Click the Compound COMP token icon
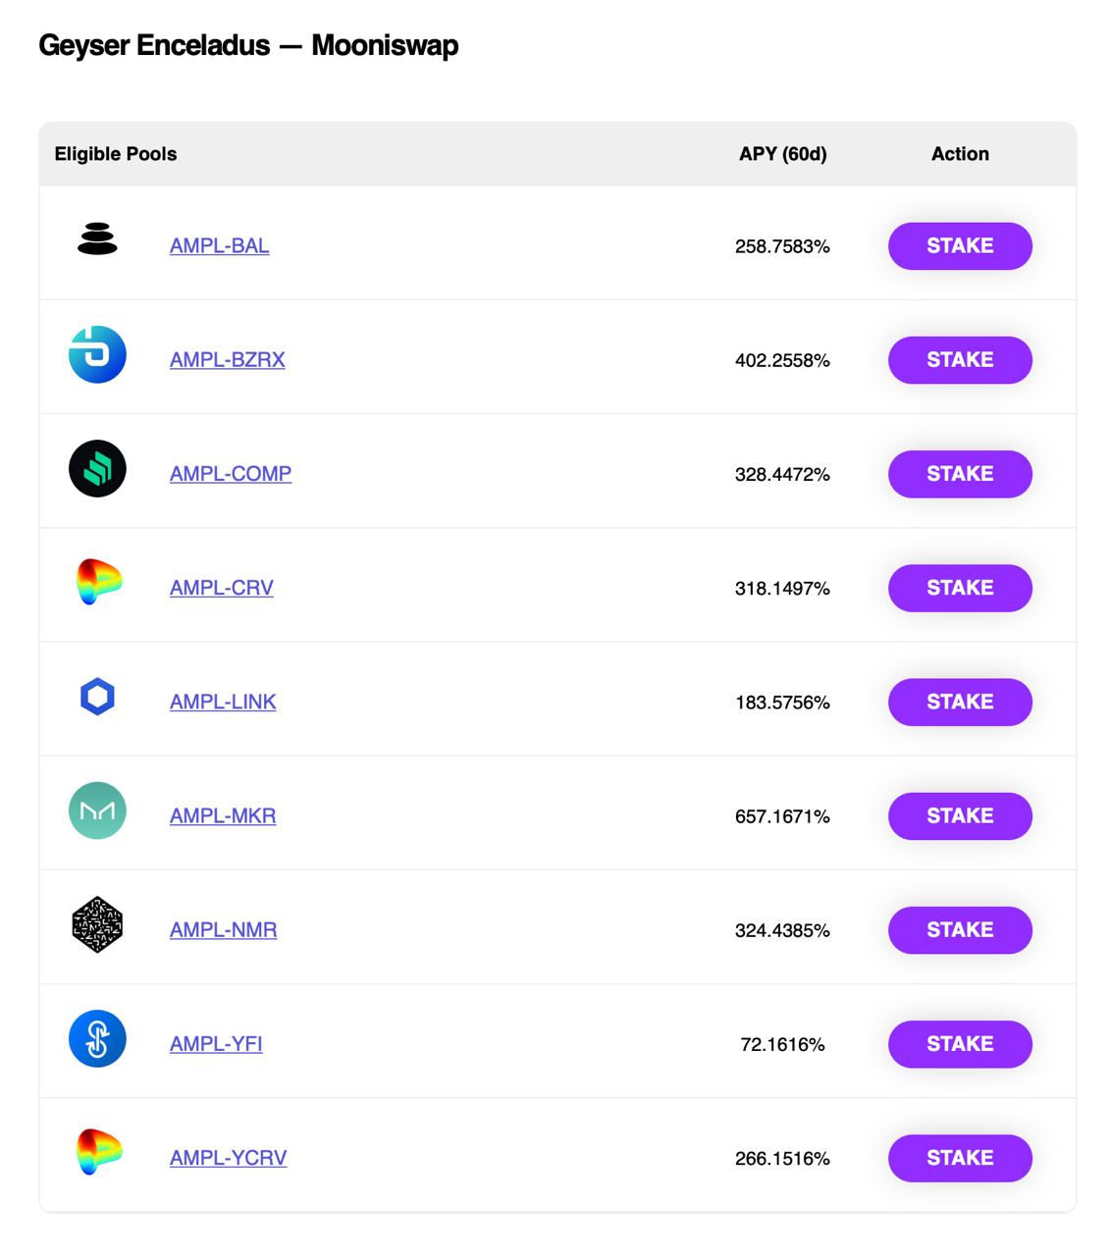Image resolution: width=1110 pixels, height=1256 pixels. point(97,468)
